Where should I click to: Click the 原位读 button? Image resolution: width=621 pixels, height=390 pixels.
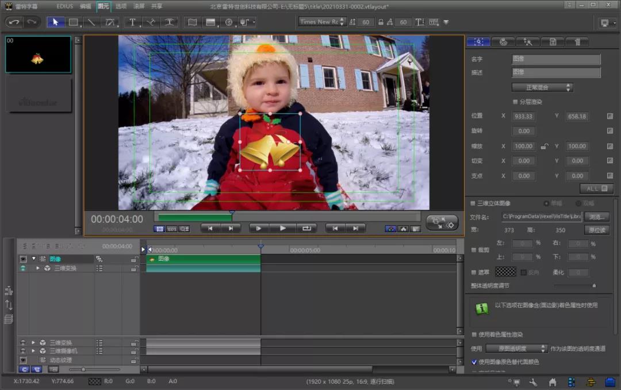[x=597, y=230]
